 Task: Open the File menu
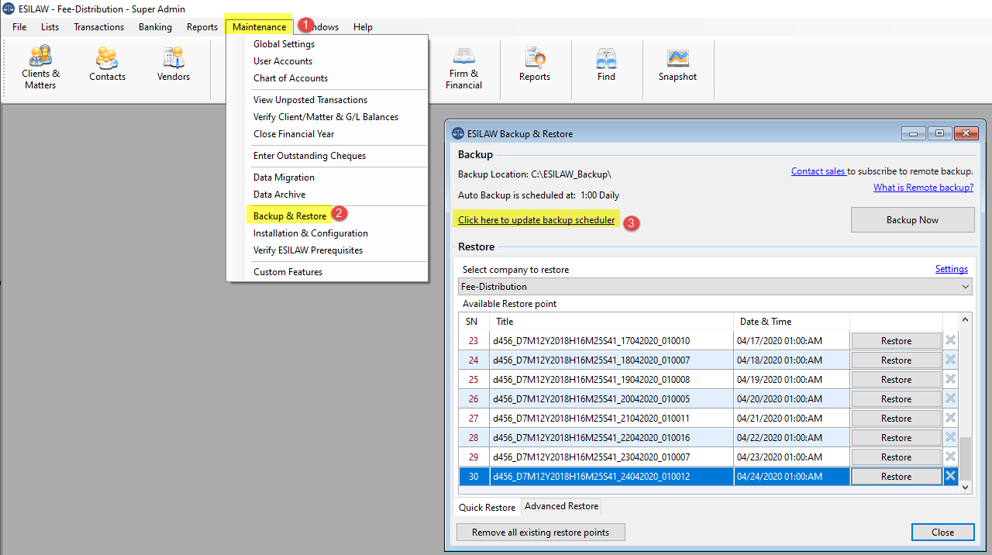tap(19, 26)
